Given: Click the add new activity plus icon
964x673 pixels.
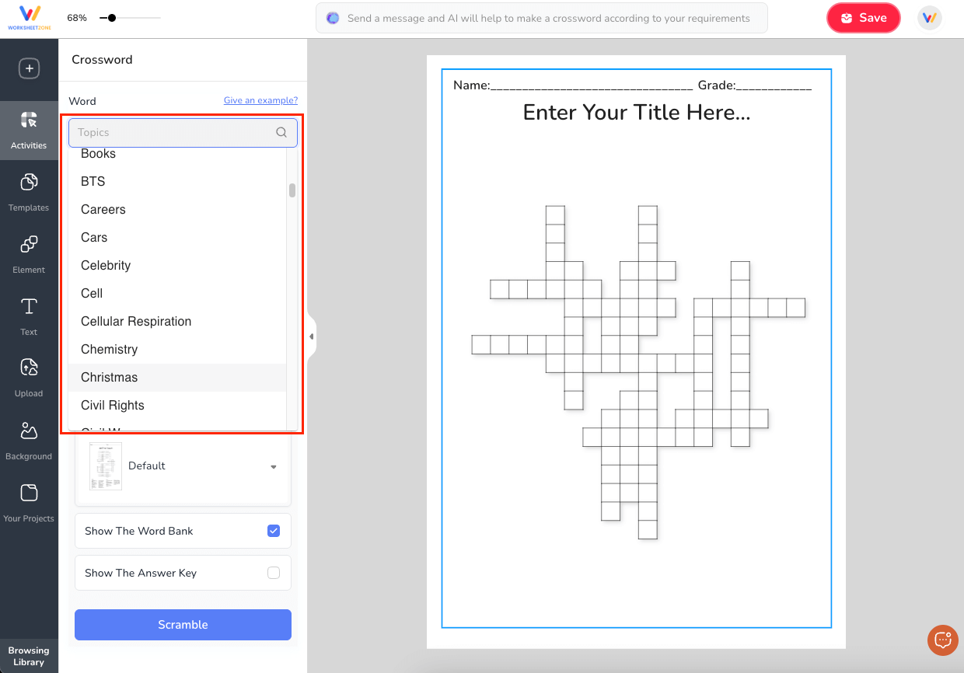Looking at the screenshot, I should (x=29, y=68).
